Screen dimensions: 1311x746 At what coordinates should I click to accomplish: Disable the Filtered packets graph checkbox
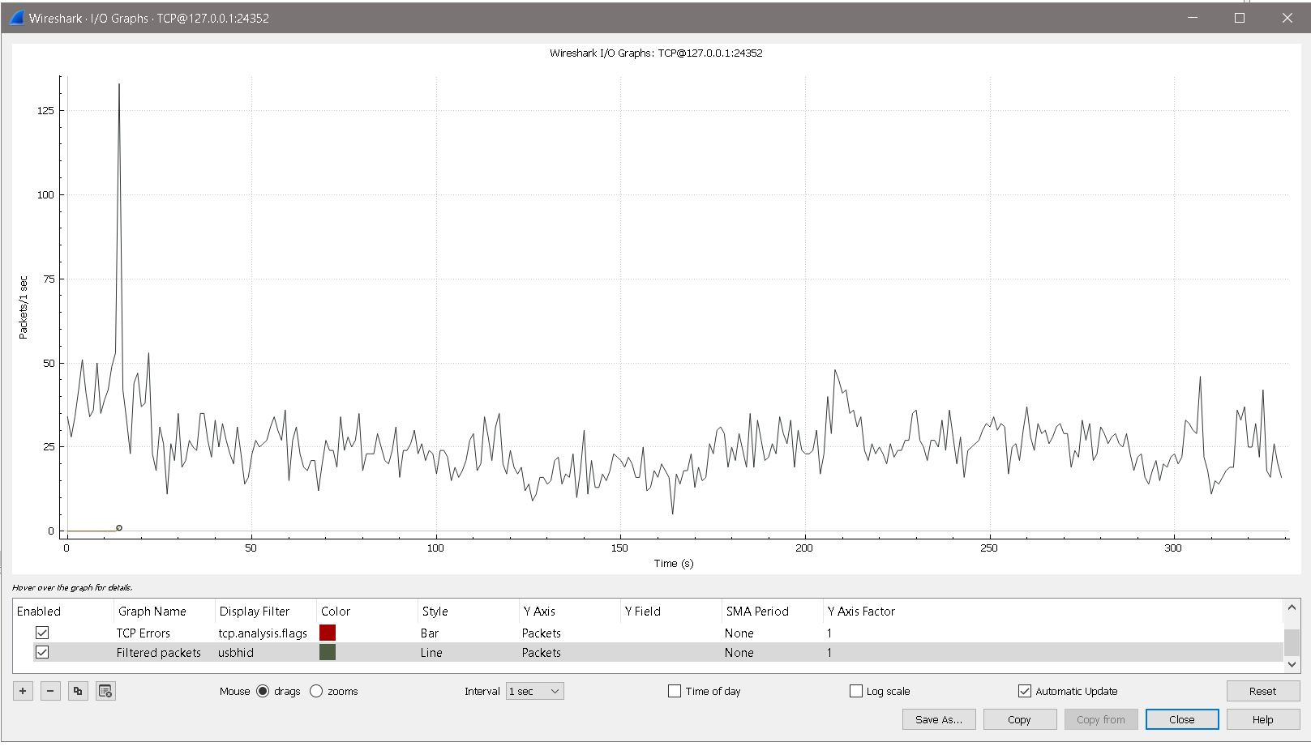click(42, 652)
